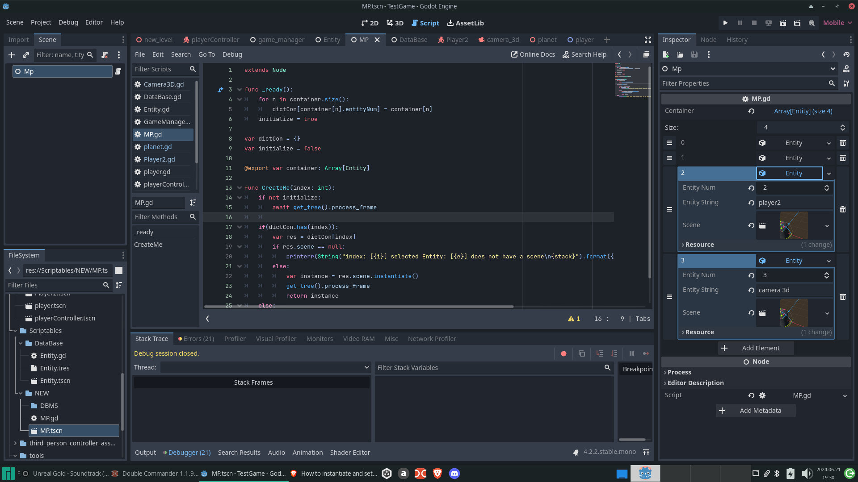Screen dimensions: 858x482
Task: Click the Scene thumbnail of element 2
Action: 794,225
